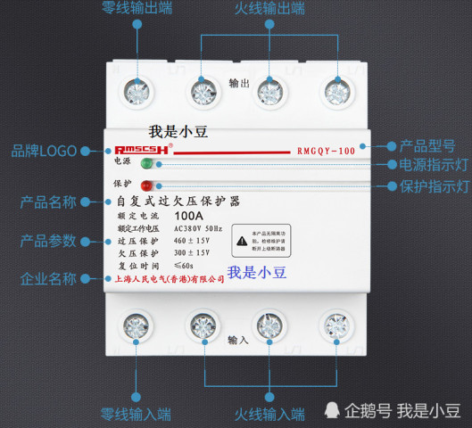Click the penguin icon beside 企鹅号
The width and height of the screenshot is (472, 428).
(331, 410)
